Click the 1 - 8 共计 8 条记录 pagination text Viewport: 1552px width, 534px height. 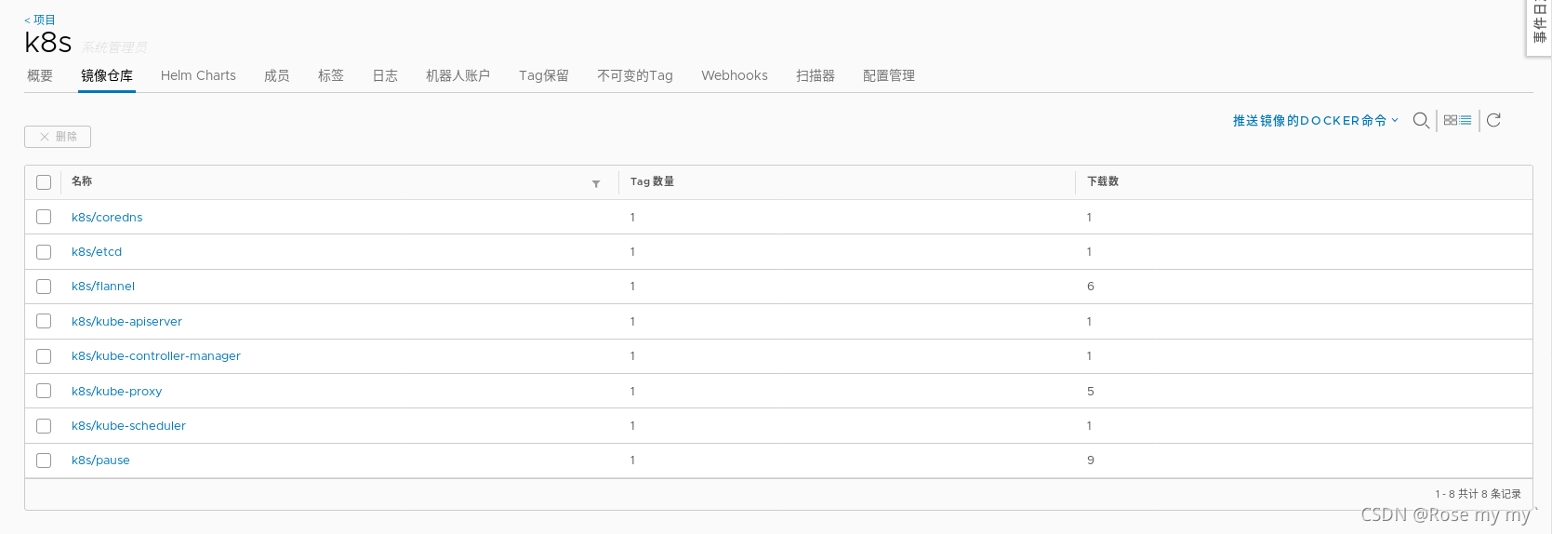tap(1478, 494)
